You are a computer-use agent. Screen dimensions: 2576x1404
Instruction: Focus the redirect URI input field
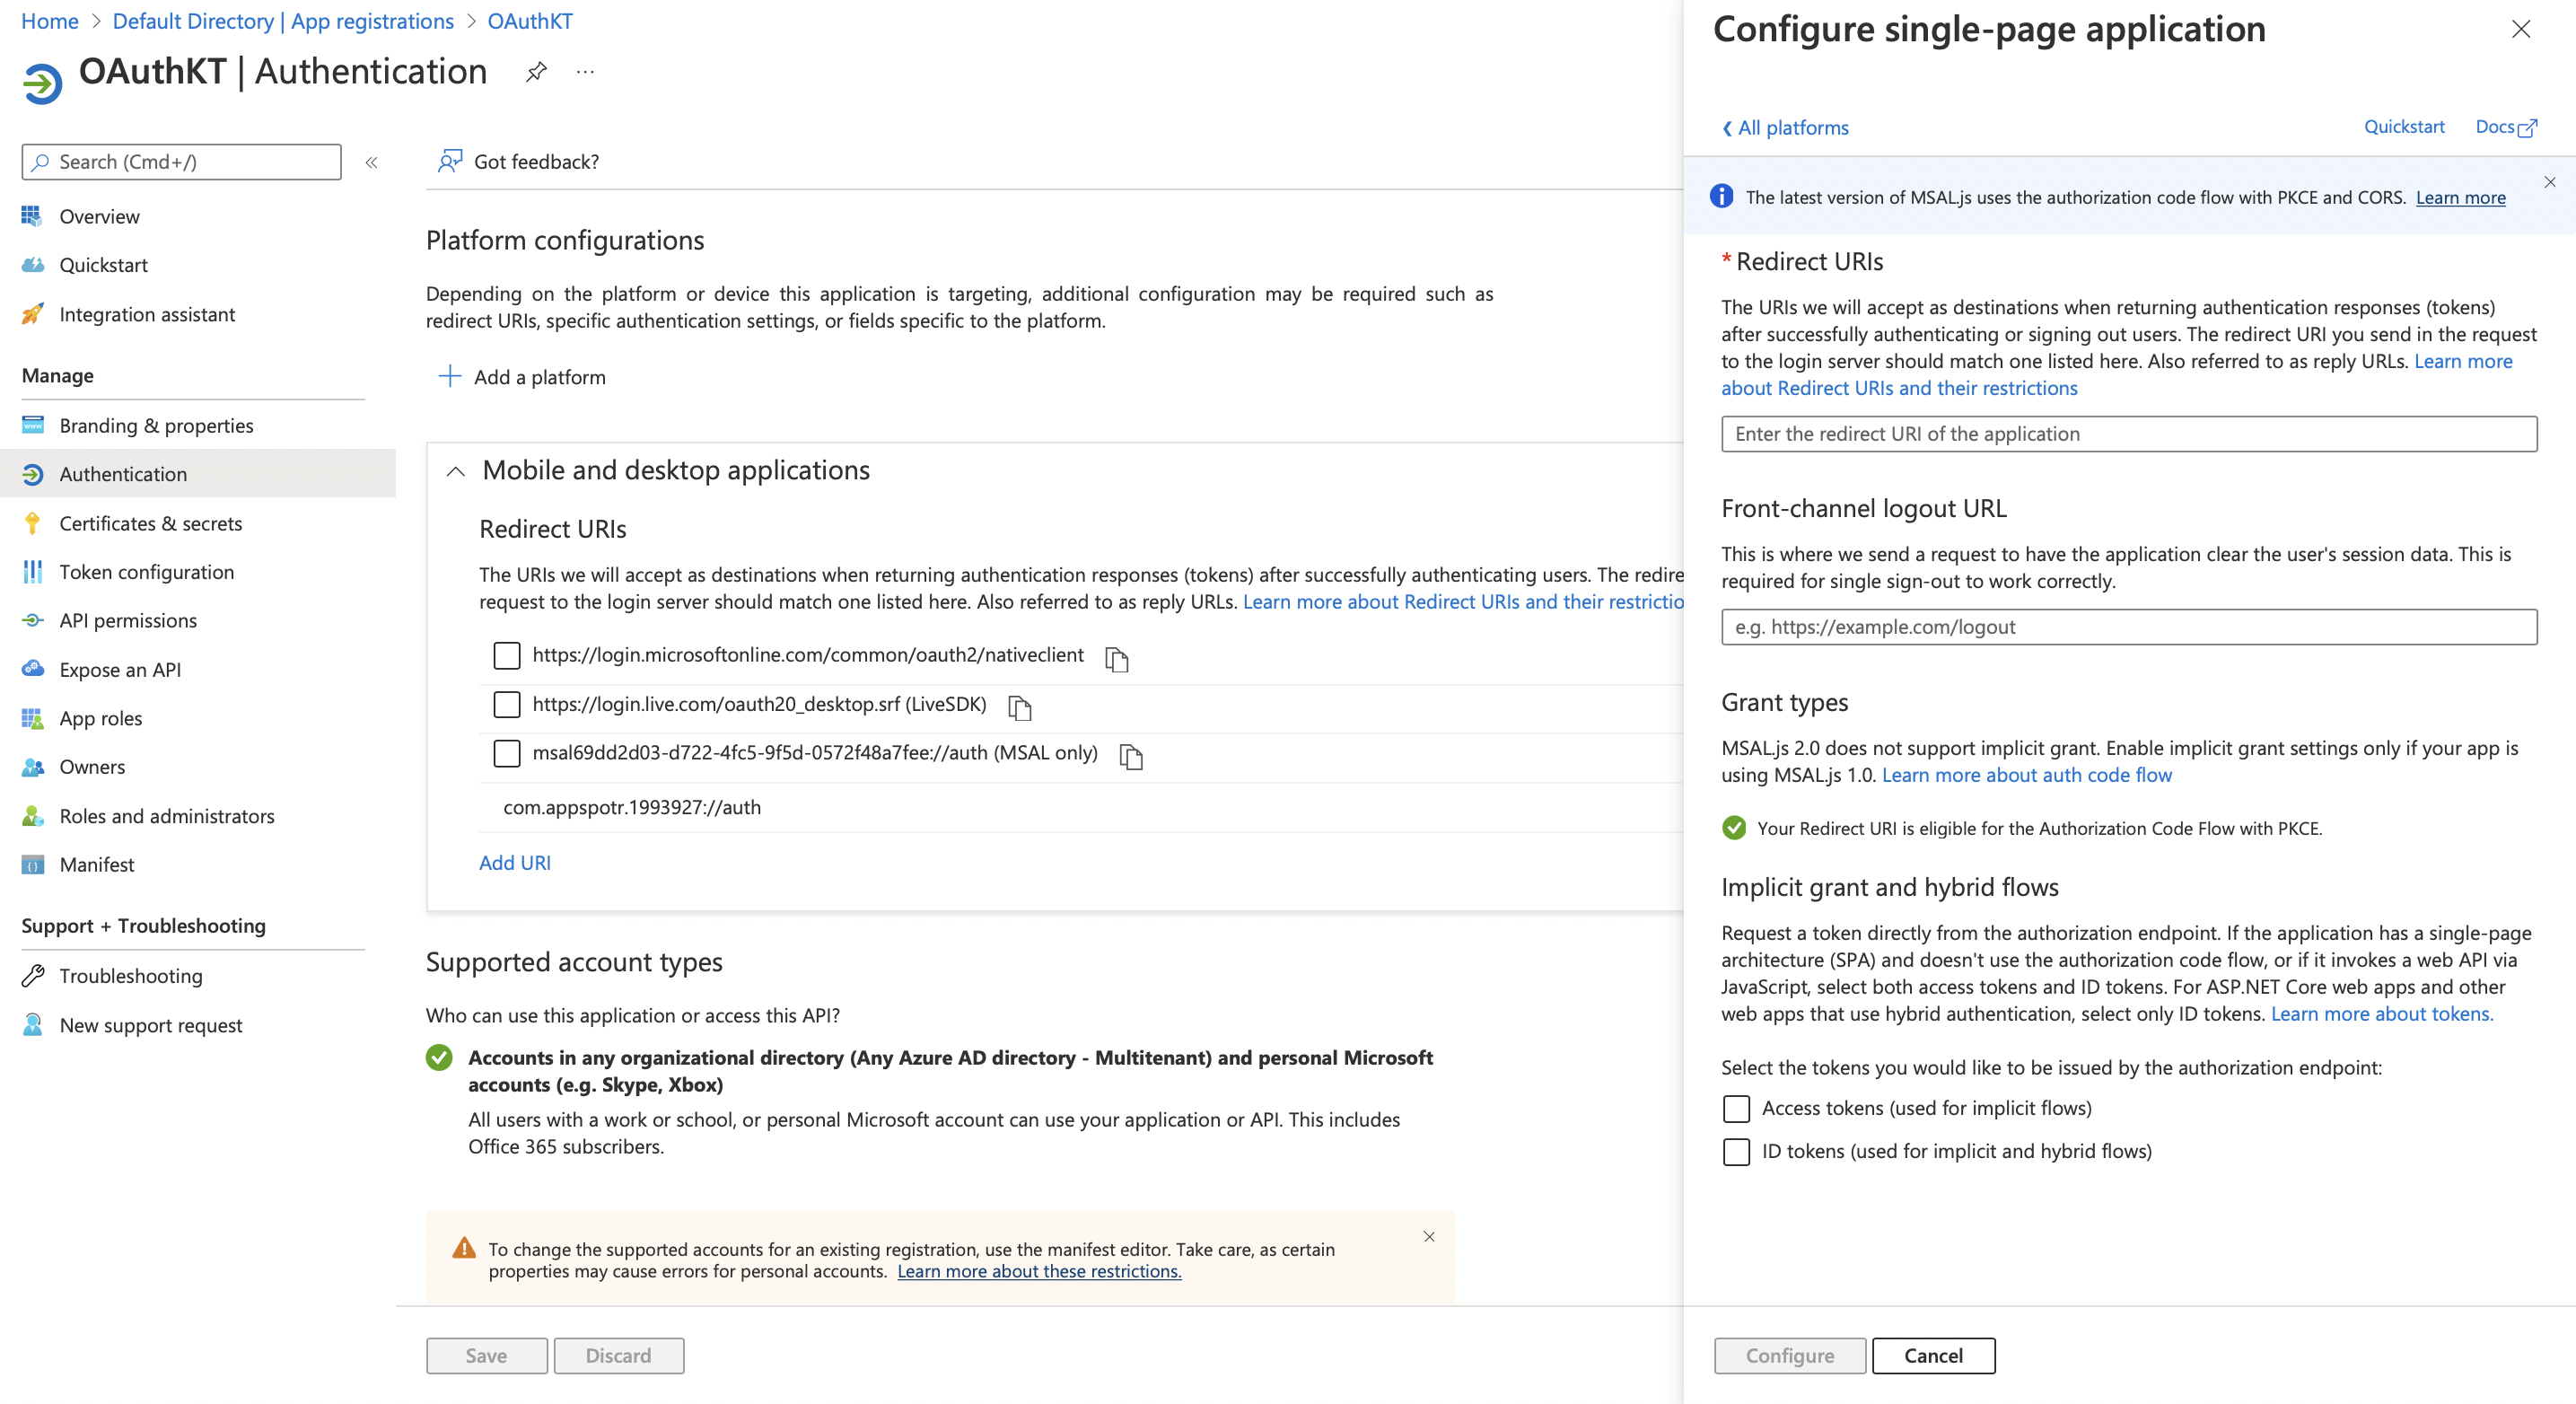tap(2129, 434)
